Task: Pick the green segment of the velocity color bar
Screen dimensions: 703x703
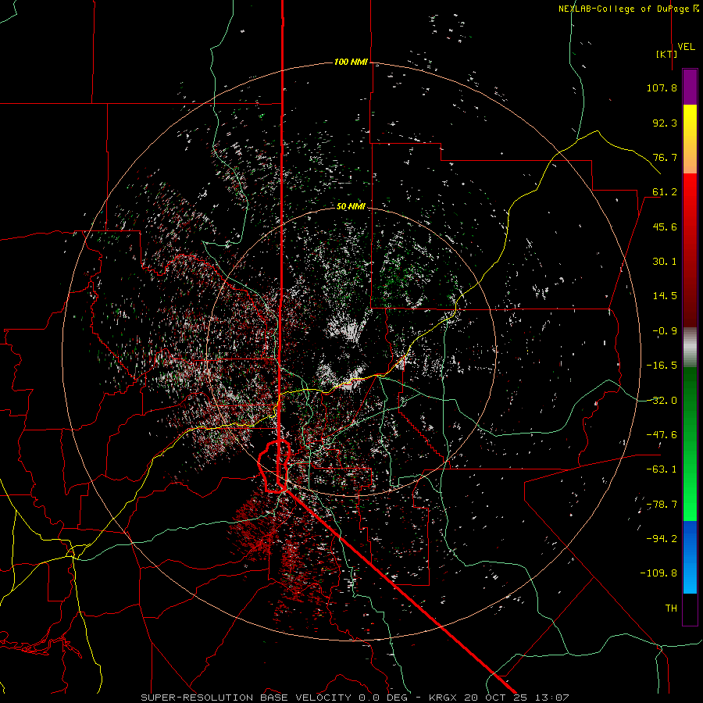Action: [690, 444]
